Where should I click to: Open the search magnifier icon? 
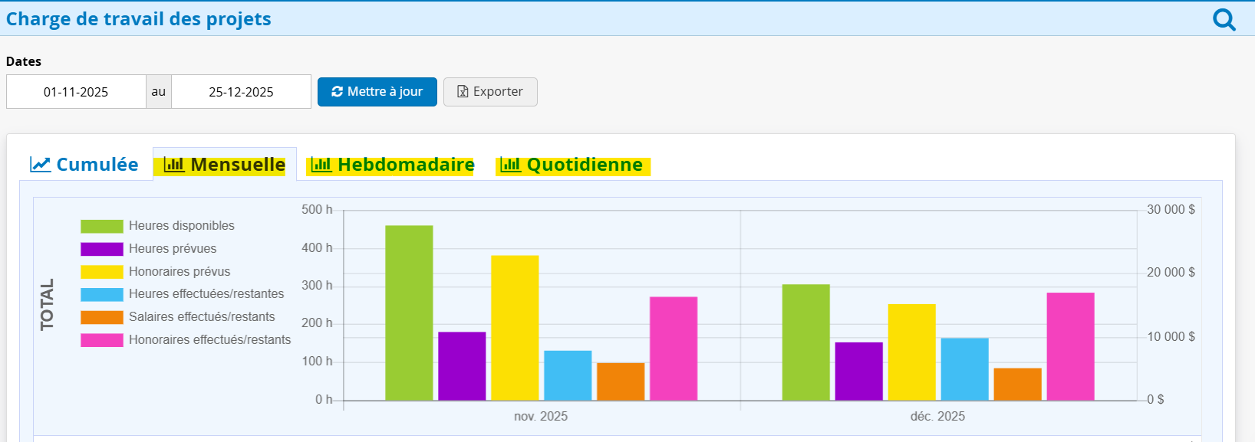1224,19
